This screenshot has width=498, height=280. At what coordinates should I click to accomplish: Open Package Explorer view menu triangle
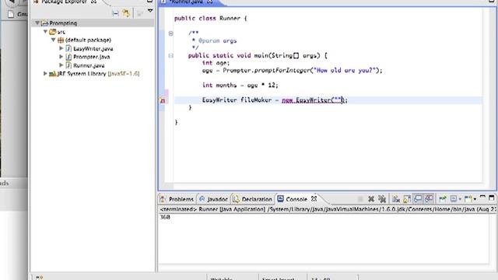coord(150,11)
